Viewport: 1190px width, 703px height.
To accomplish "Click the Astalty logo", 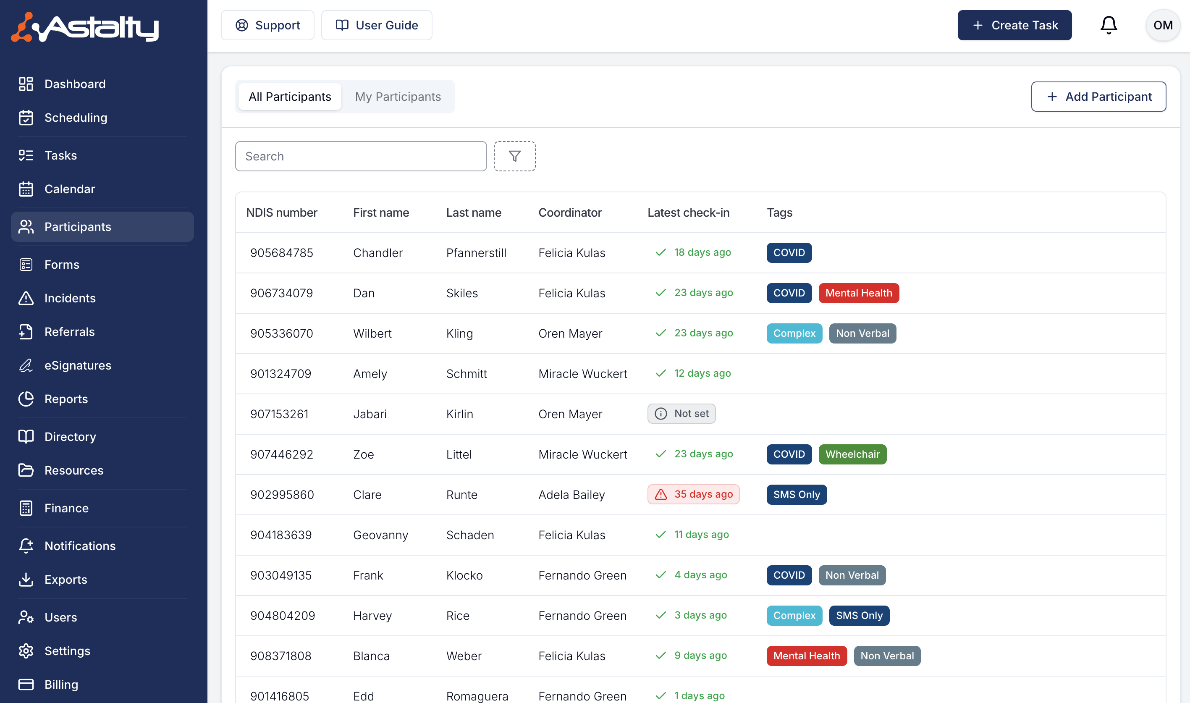I will point(85,27).
